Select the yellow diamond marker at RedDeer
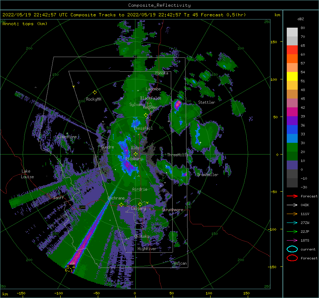Image resolution: width=319 pixels, height=298 pixels. [146, 115]
